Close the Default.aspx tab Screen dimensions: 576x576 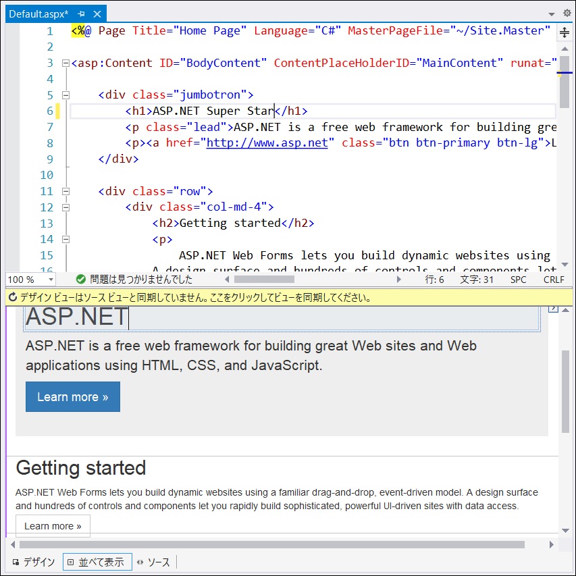[x=97, y=14]
